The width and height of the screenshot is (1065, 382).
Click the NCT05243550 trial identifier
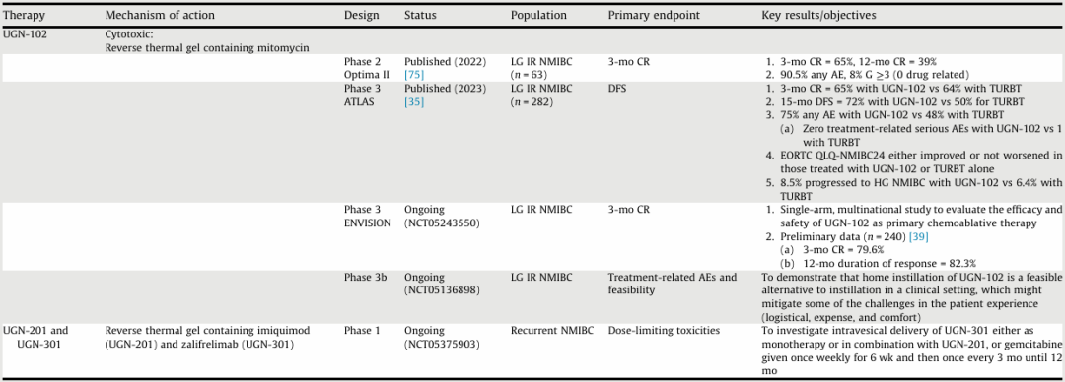point(442,223)
